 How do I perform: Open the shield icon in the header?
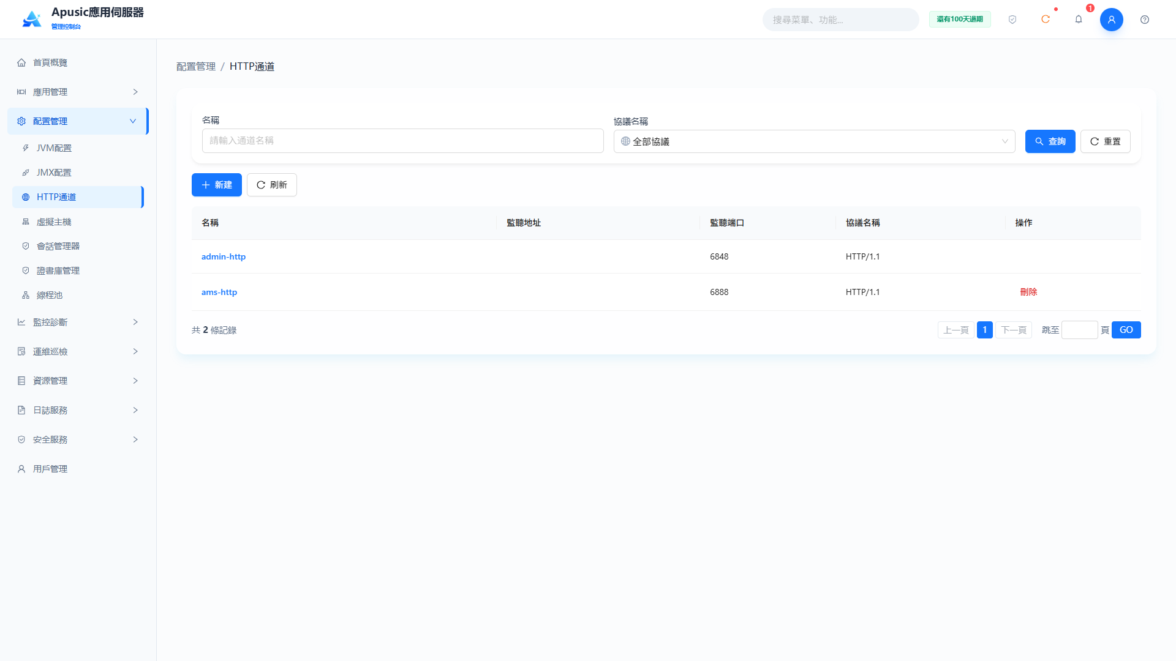coord(1012,20)
